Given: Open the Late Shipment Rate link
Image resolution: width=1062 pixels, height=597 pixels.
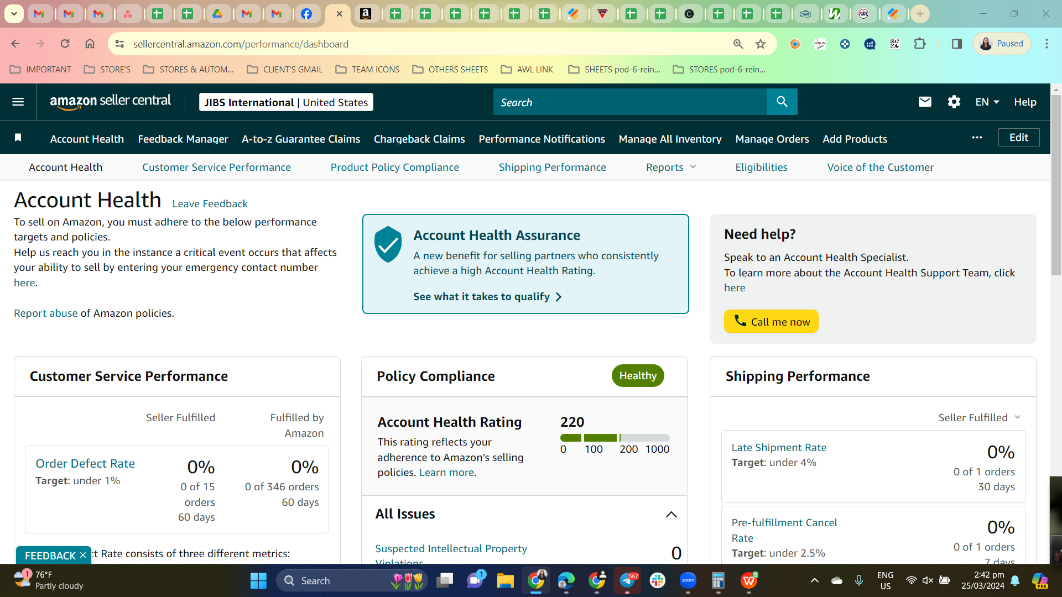Looking at the screenshot, I should coord(779,447).
